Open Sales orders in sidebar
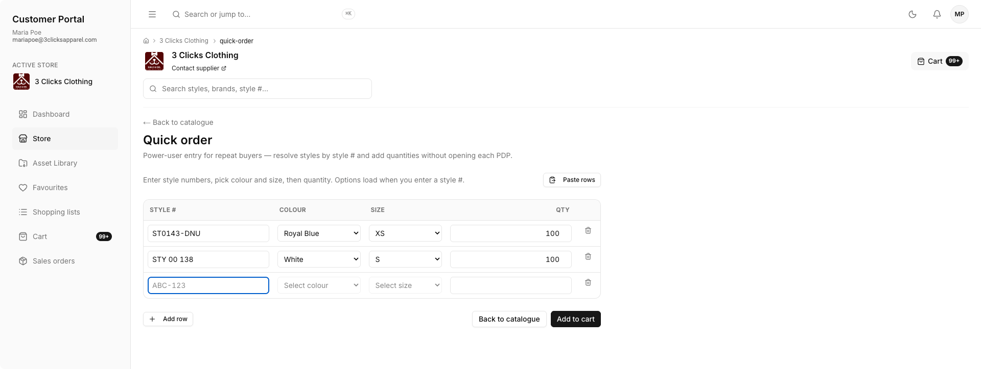This screenshot has height=369, width=981. point(65,261)
